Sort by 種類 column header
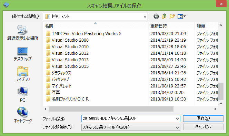 click(207, 26)
